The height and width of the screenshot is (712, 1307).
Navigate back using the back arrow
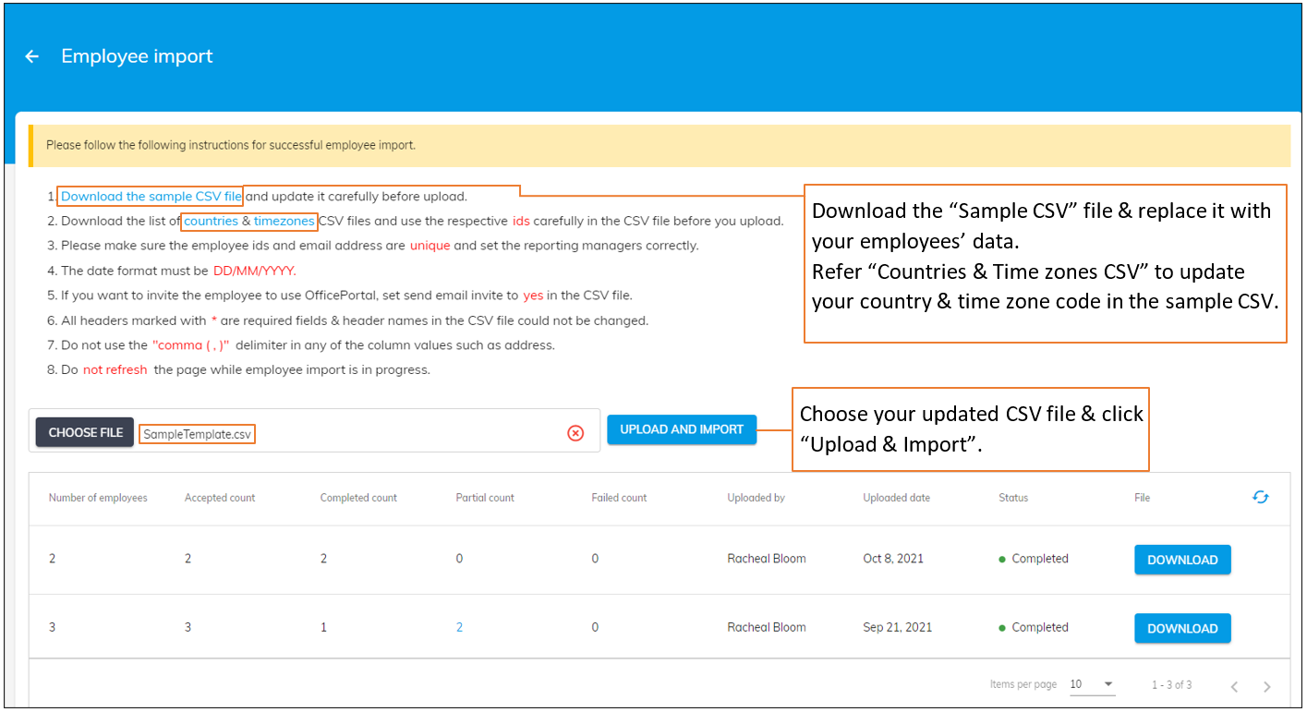(31, 56)
